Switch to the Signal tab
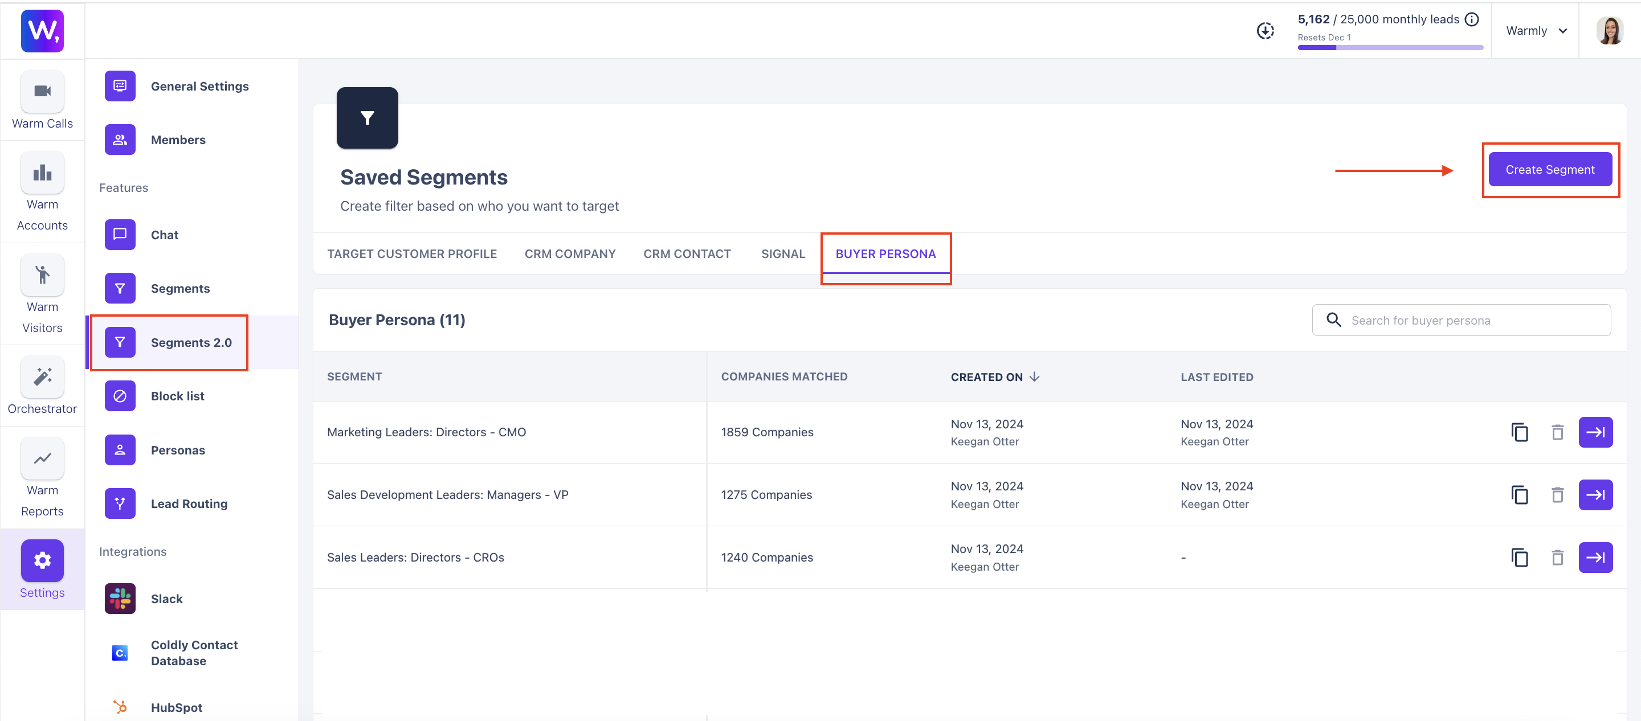 tap(782, 253)
